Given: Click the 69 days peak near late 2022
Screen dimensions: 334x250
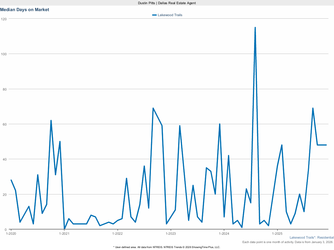Looking at the screenshot, I should pyautogui.click(x=153, y=108).
